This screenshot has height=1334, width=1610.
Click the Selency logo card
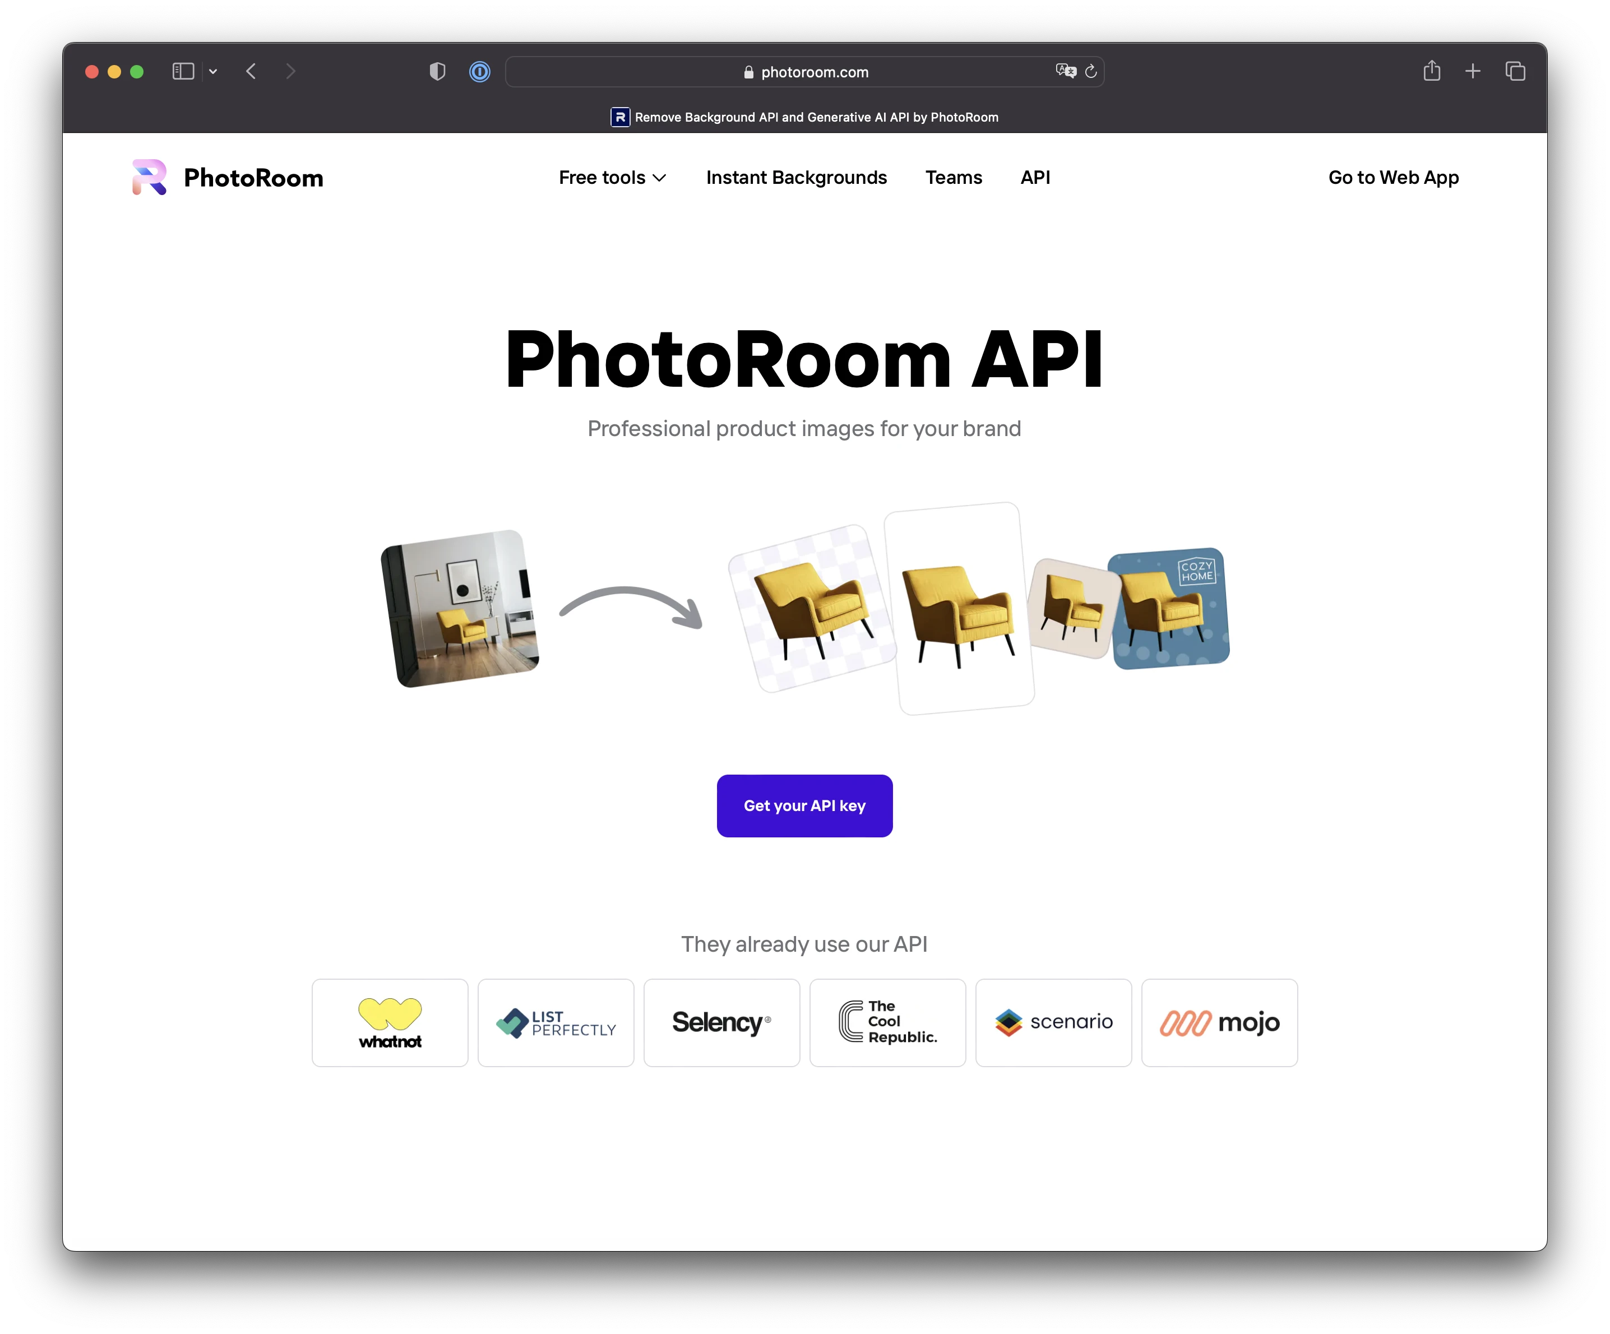721,1022
